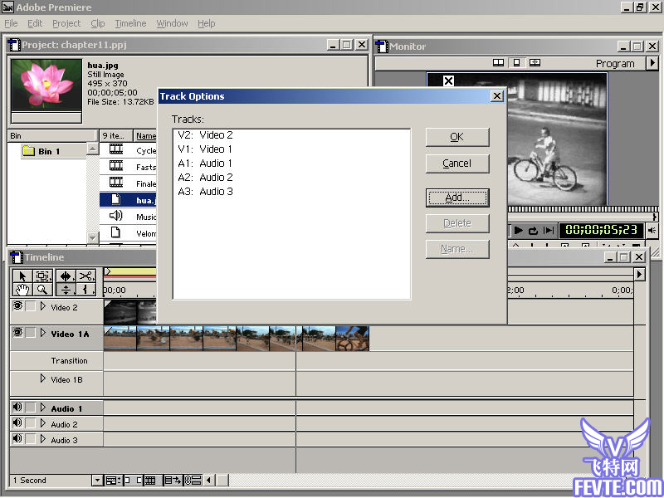Mute the Audio 1 track speaker
The height and width of the screenshot is (498, 664).
(17, 408)
